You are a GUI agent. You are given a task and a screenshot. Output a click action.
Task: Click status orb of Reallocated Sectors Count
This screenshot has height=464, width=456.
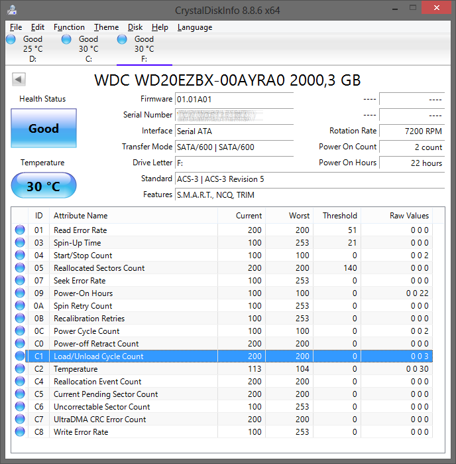(x=20, y=268)
